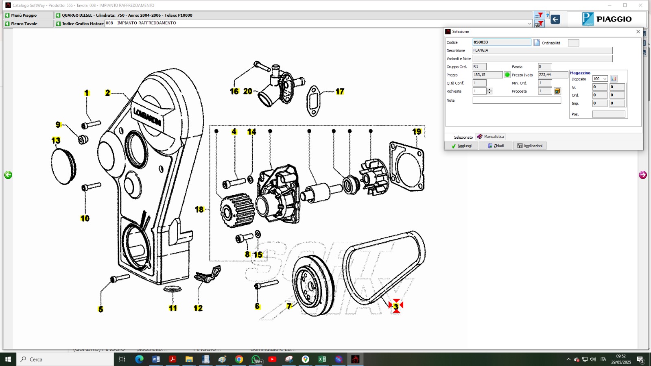Click the blue back arrow icon

tap(555, 19)
